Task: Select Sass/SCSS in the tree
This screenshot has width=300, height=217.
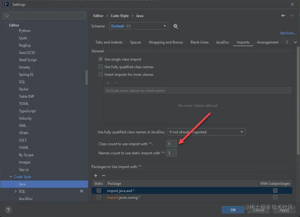Action: [x=27, y=53]
